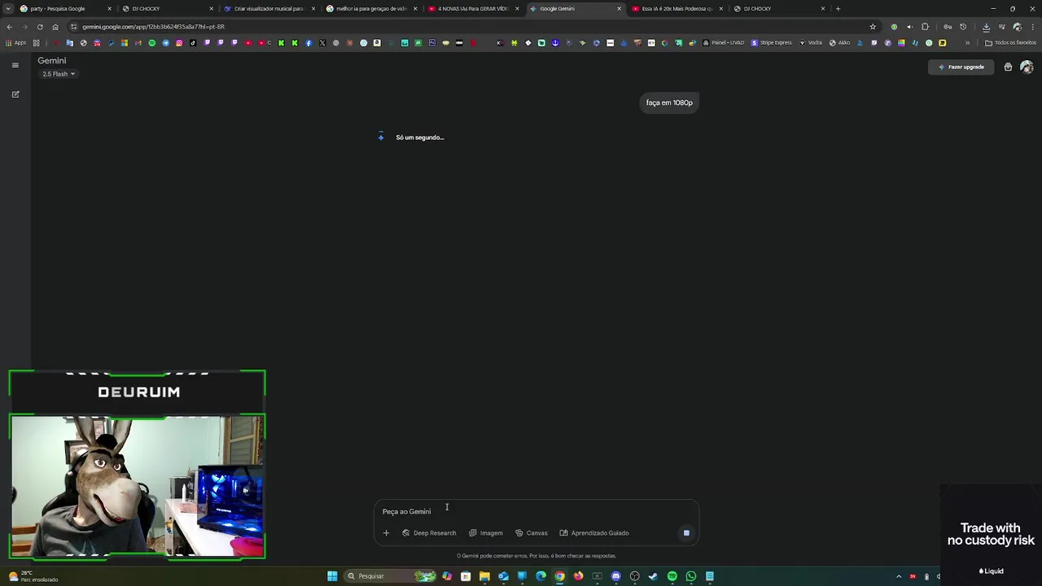Show hidden system tray icons chevron
The height and width of the screenshot is (586, 1042).
899,576
